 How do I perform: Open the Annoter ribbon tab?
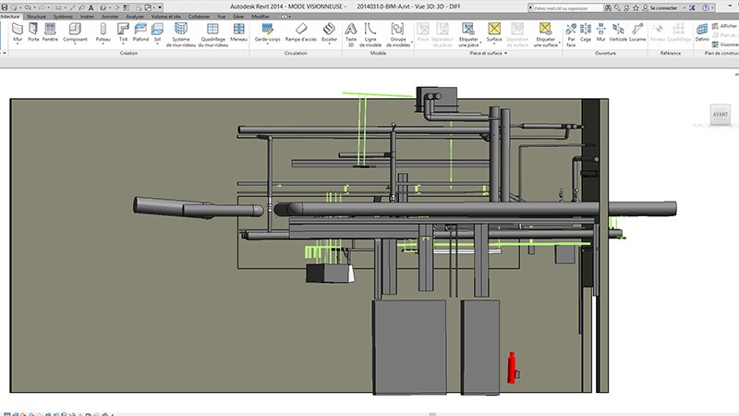coord(110,17)
